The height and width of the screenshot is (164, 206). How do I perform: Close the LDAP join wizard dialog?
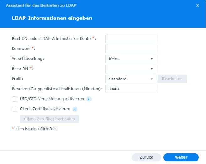click(198, 6)
